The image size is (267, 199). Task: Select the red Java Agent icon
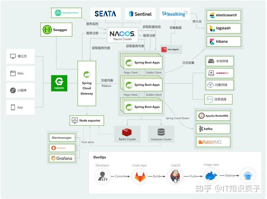tap(164, 49)
